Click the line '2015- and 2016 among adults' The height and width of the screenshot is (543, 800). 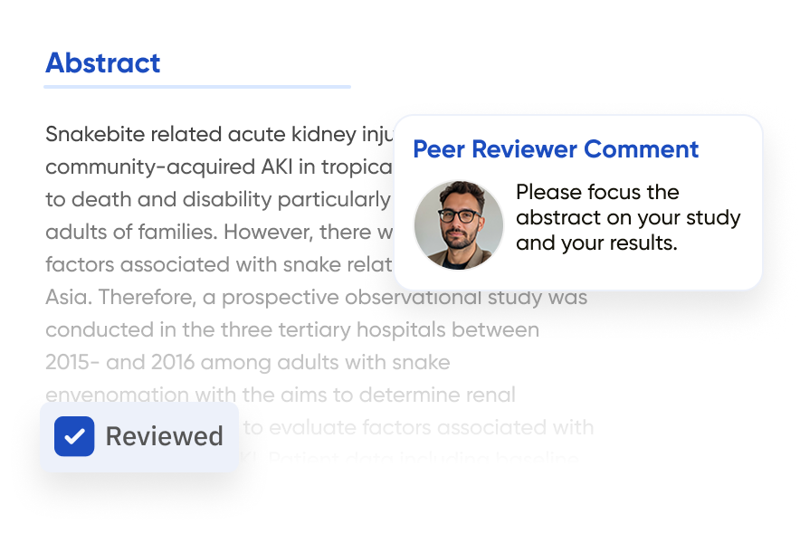coord(247,363)
